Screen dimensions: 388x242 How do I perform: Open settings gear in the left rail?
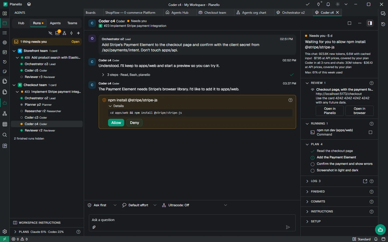coord(5,232)
